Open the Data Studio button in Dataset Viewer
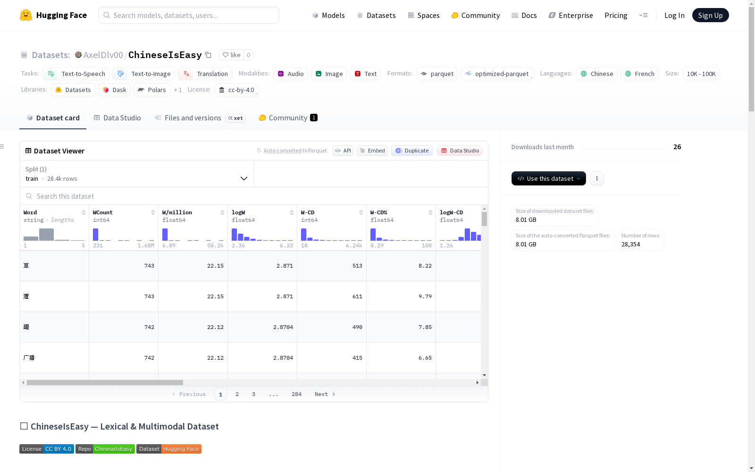This screenshot has width=755, height=472. (x=460, y=151)
